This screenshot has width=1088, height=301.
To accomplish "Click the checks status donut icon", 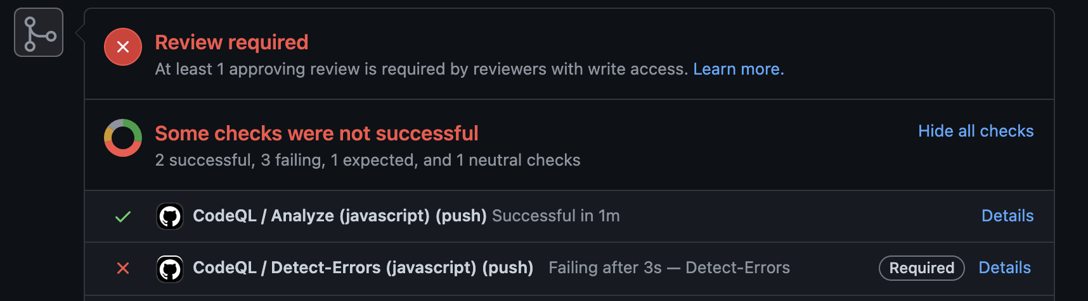I will [x=123, y=138].
